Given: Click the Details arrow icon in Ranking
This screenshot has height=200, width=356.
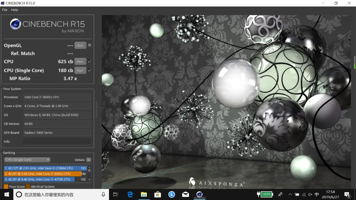Looking at the screenshot, I should tap(89, 160).
